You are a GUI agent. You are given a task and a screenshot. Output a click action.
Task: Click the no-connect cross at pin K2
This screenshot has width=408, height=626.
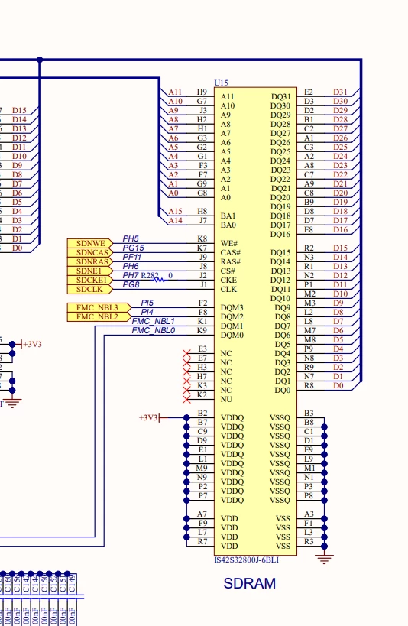click(x=186, y=399)
